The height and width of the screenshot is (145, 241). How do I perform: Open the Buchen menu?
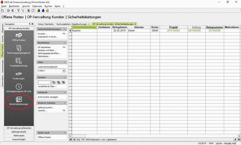click(49, 6)
